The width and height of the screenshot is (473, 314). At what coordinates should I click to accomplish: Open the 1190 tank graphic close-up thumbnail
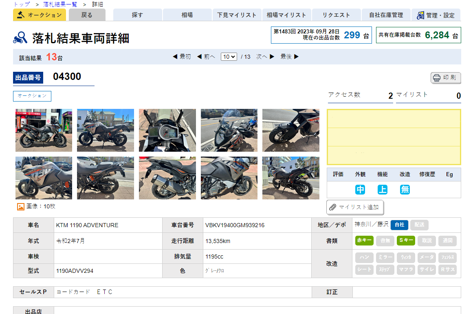point(44,178)
